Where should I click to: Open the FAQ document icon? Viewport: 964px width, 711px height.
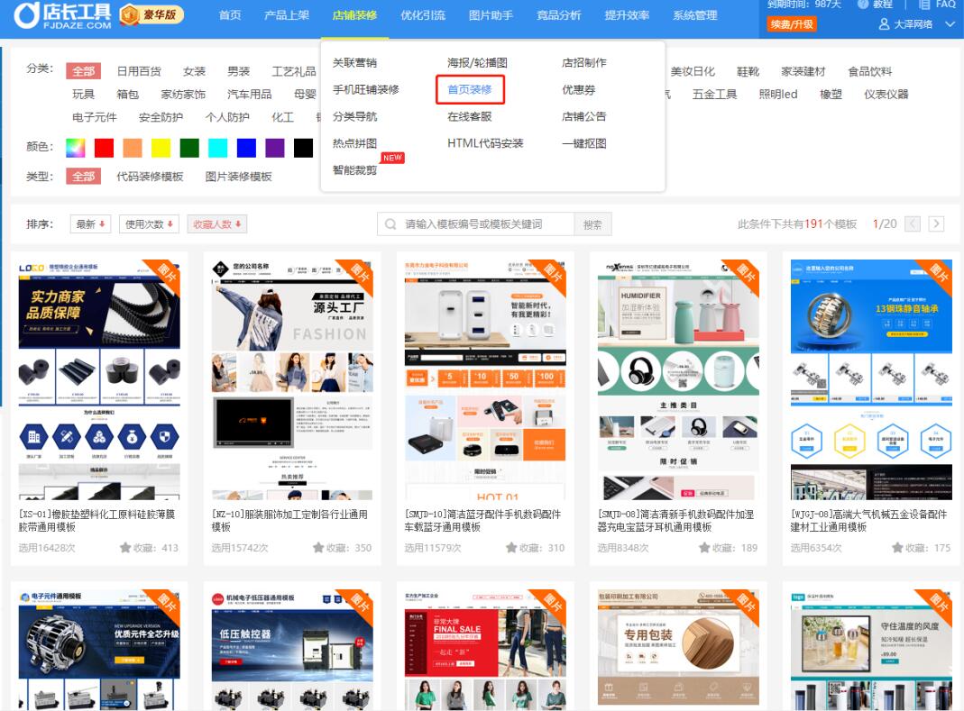click(924, 5)
